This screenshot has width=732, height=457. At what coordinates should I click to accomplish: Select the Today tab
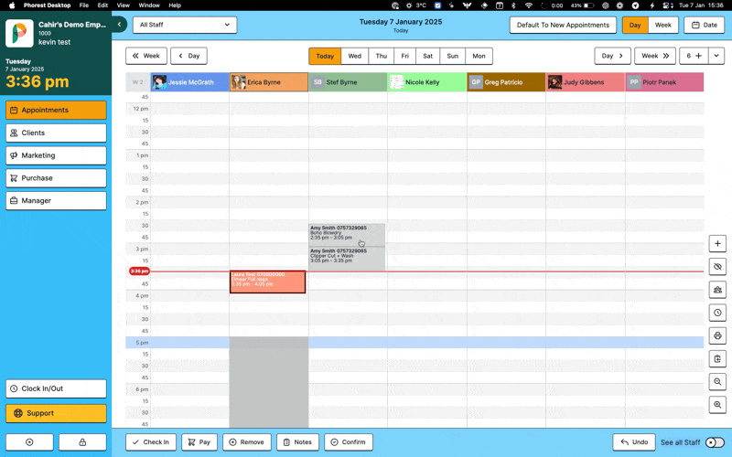(x=325, y=56)
